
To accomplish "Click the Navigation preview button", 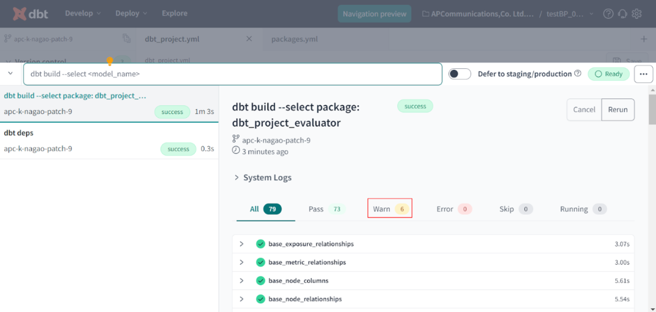I will tap(374, 14).
